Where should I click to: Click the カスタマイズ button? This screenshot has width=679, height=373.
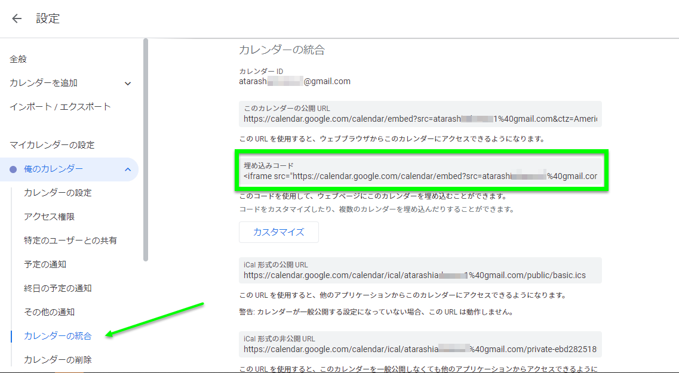coord(279,232)
